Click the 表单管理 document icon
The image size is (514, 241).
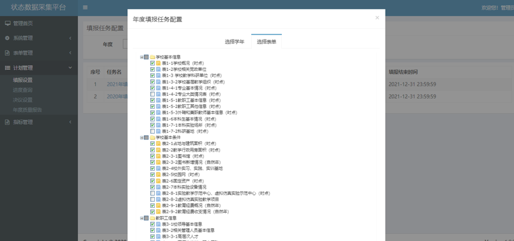pos(8,53)
